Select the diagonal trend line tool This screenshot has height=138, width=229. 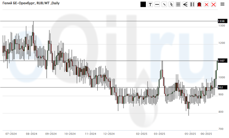164,4
